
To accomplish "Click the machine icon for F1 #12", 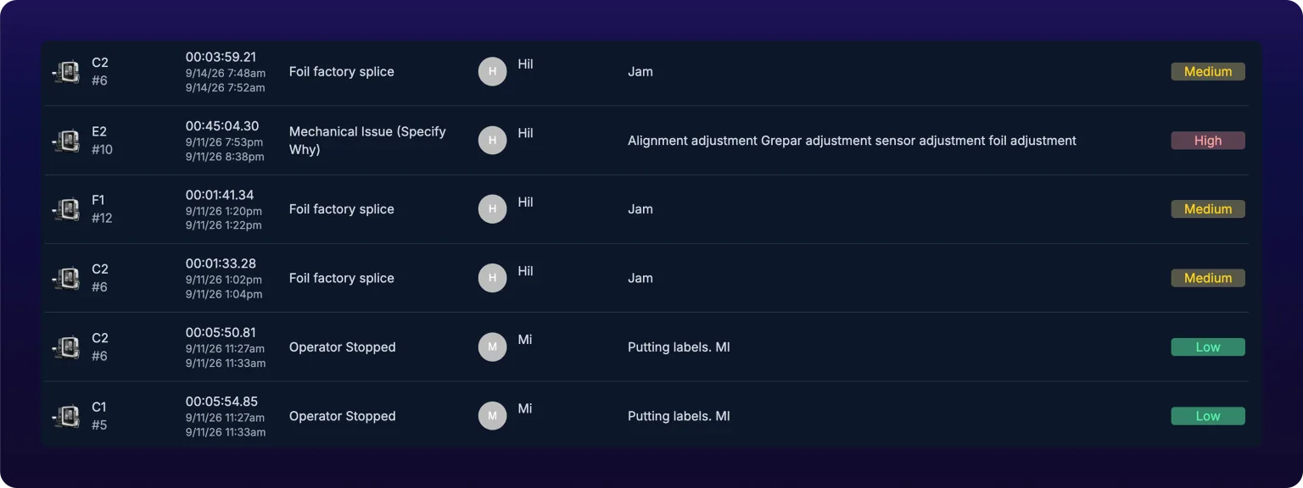I will (66, 209).
